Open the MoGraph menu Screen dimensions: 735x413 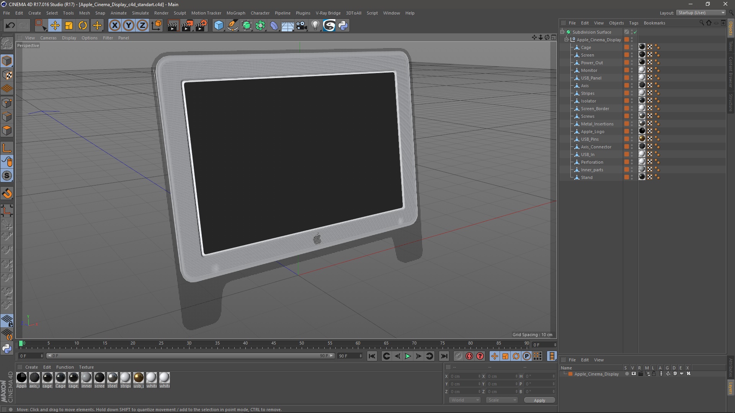coord(236,13)
